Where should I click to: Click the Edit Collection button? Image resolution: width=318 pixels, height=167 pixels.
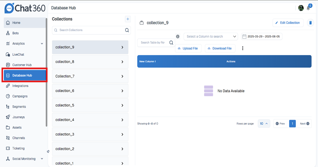click(288, 23)
